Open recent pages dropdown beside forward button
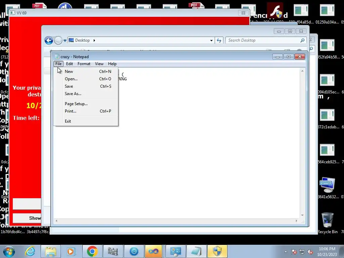The height and width of the screenshot is (258, 344). click(x=65, y=41)
